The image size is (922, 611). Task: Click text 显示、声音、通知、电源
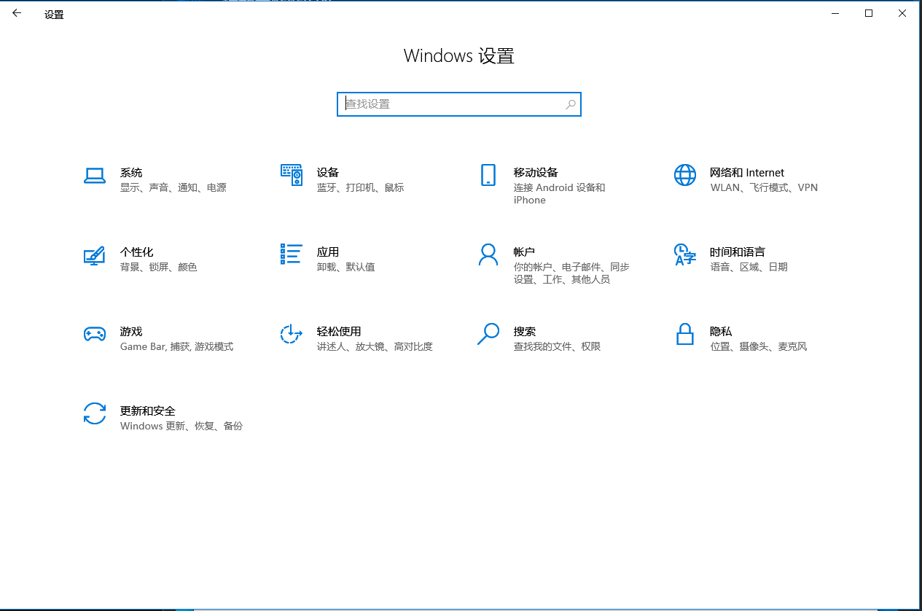[x=173, y=188]
